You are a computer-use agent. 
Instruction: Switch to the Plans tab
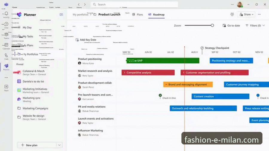[137, 14]
